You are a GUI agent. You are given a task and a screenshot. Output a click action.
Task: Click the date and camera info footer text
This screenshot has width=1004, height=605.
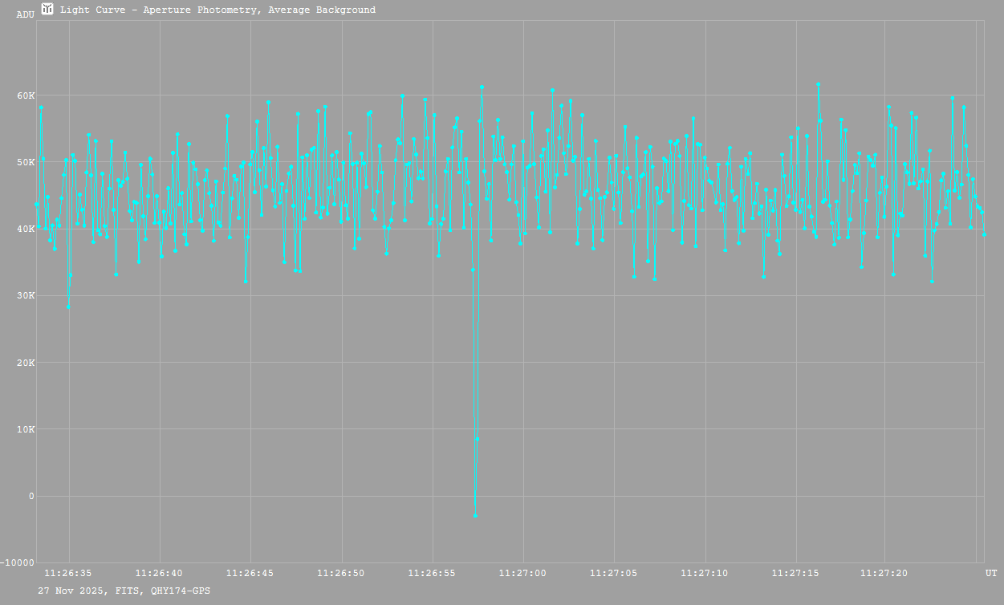(x=124, y=590)
